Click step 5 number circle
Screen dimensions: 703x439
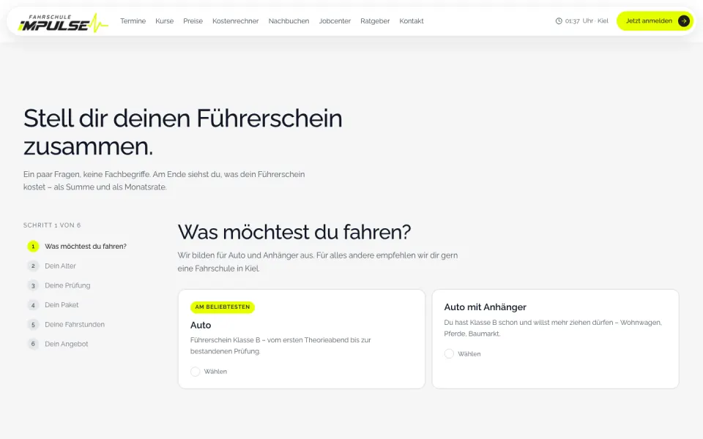(x=33, y=324)
